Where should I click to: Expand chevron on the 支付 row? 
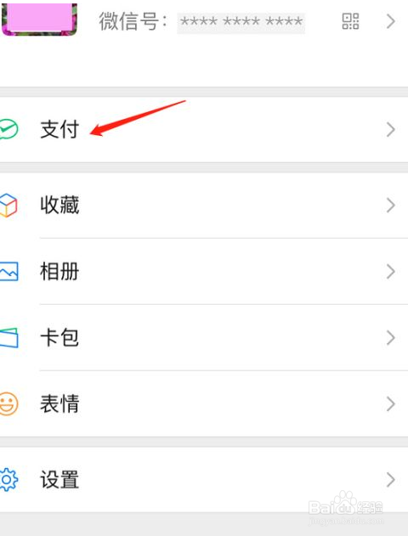[x=390, y=130]
